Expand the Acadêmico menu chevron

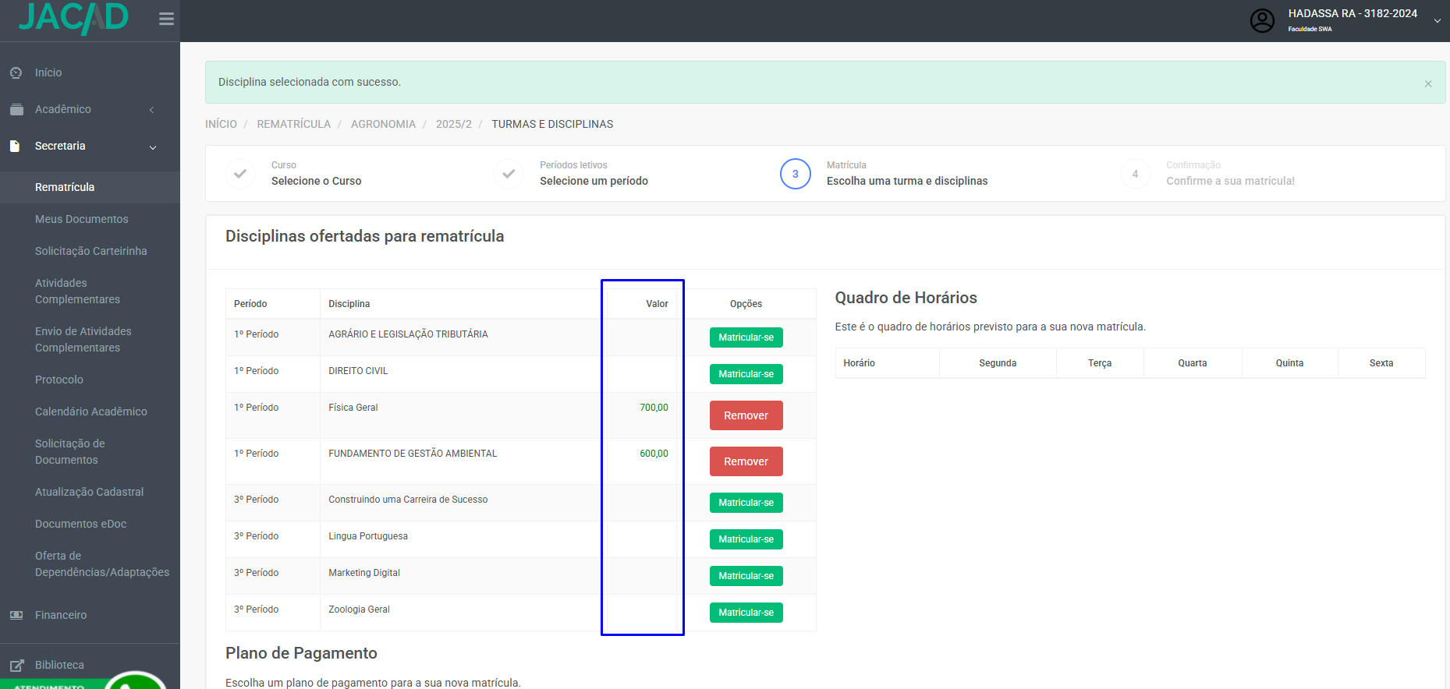[152, 110]
